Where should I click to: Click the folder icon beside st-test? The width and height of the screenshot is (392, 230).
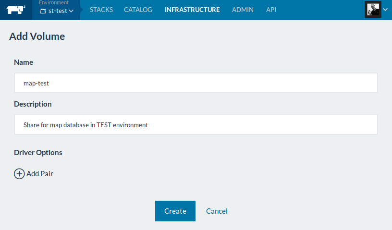43,11
